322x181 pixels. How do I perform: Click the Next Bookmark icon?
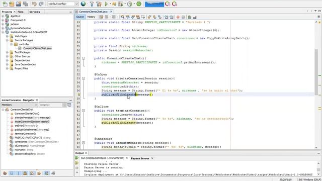[x=154, y=17]
